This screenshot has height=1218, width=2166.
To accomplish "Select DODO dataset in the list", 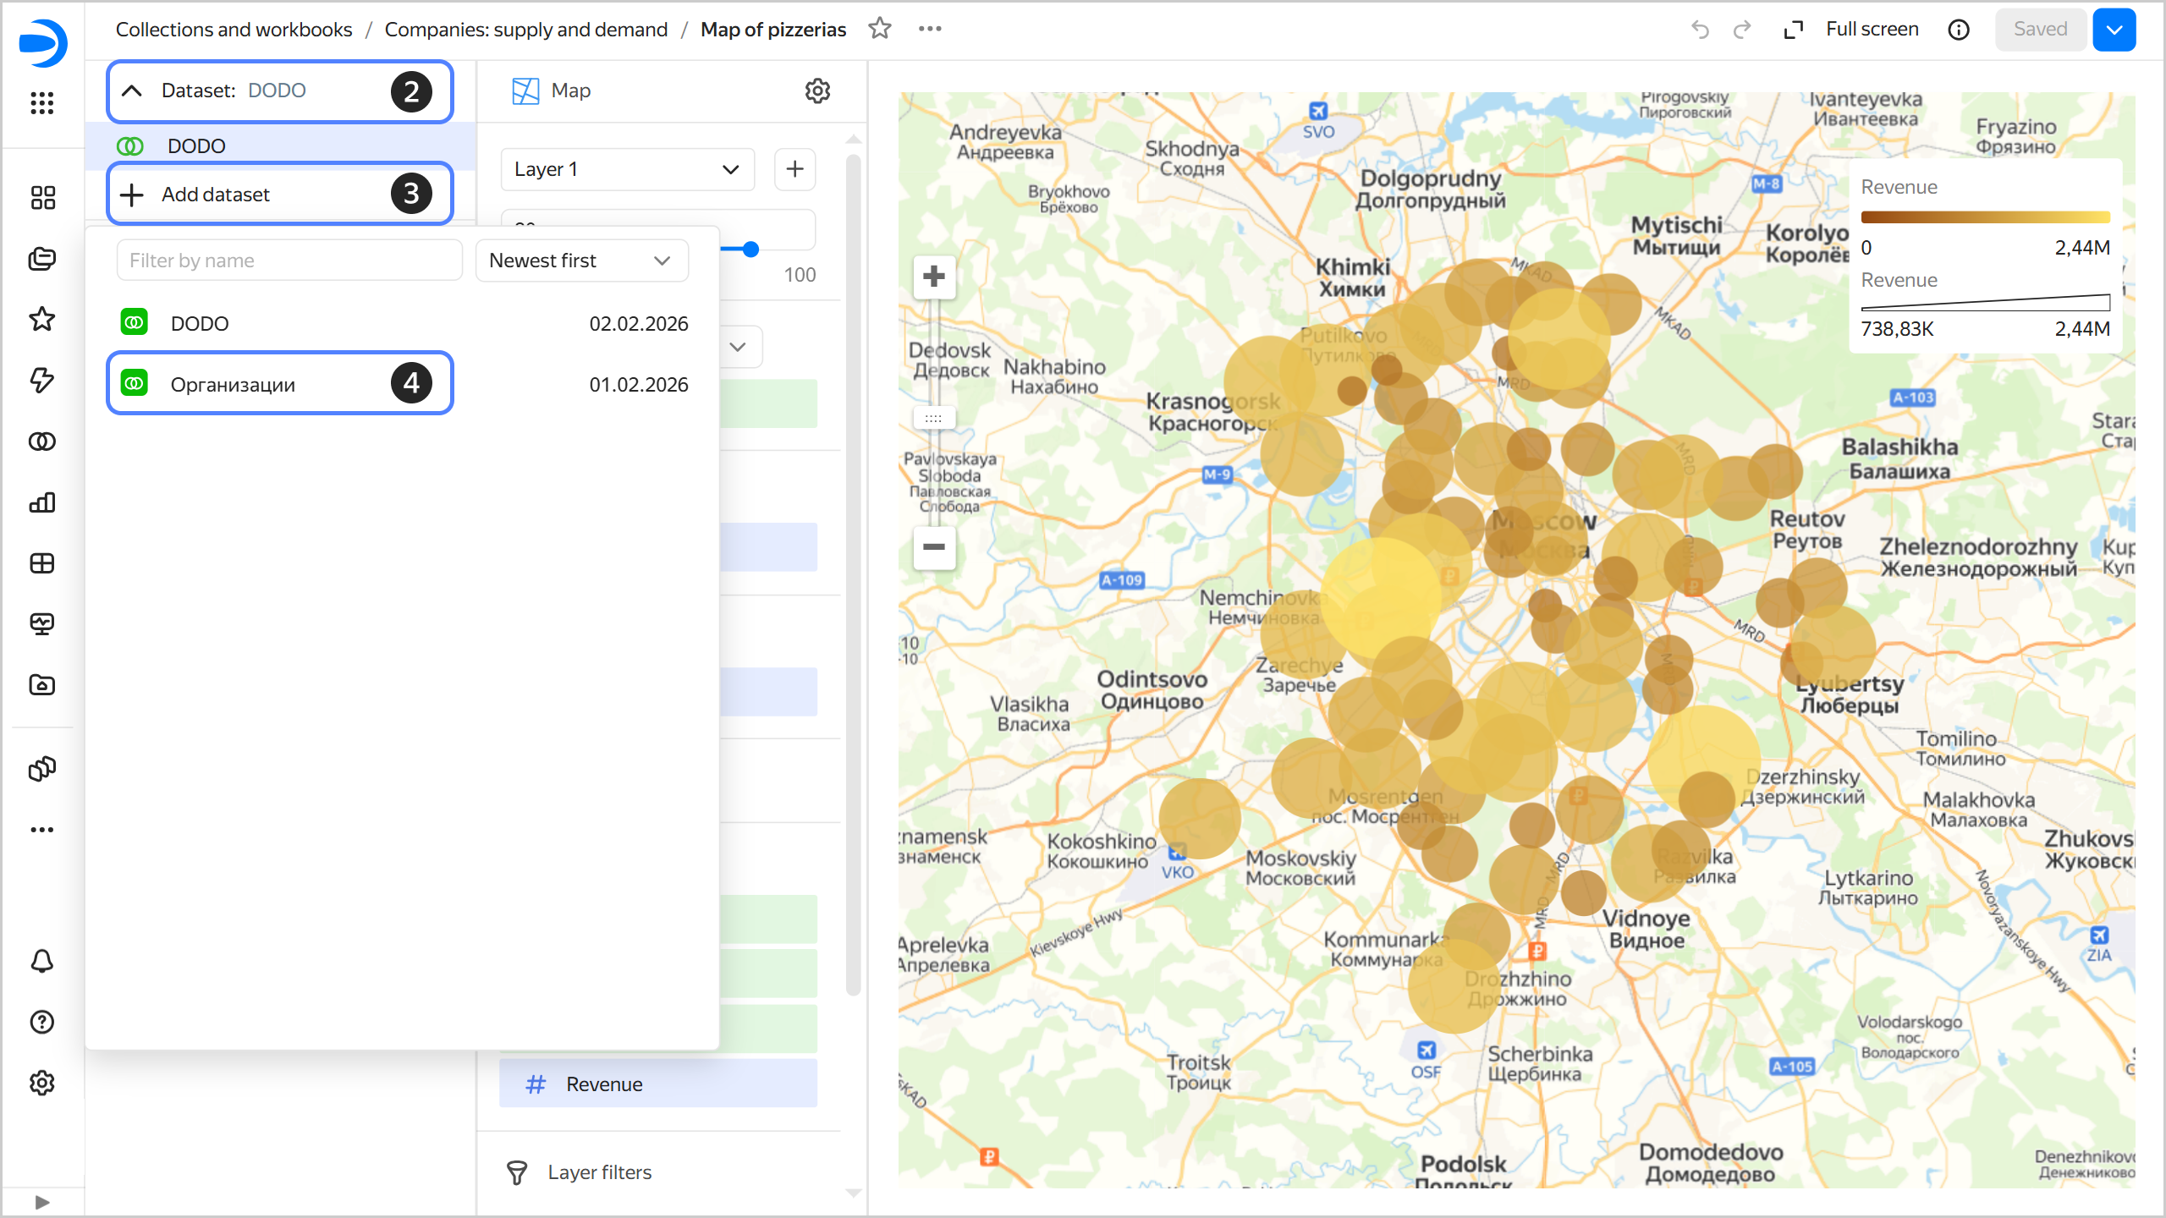I will tap(200, 324).
